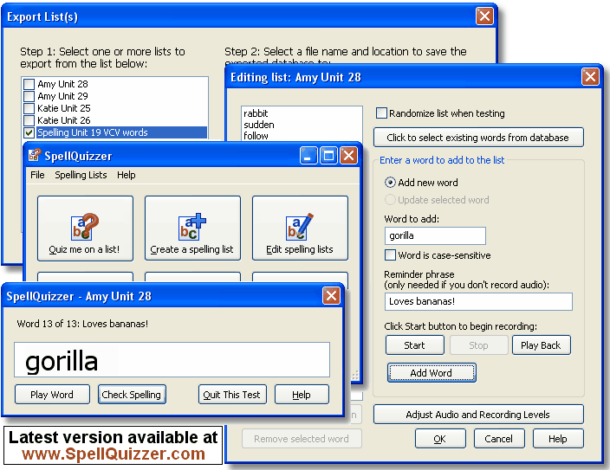Enable Randomize list when testing
The height and width of the screenshot is (470, 610).
pos(381,113)
